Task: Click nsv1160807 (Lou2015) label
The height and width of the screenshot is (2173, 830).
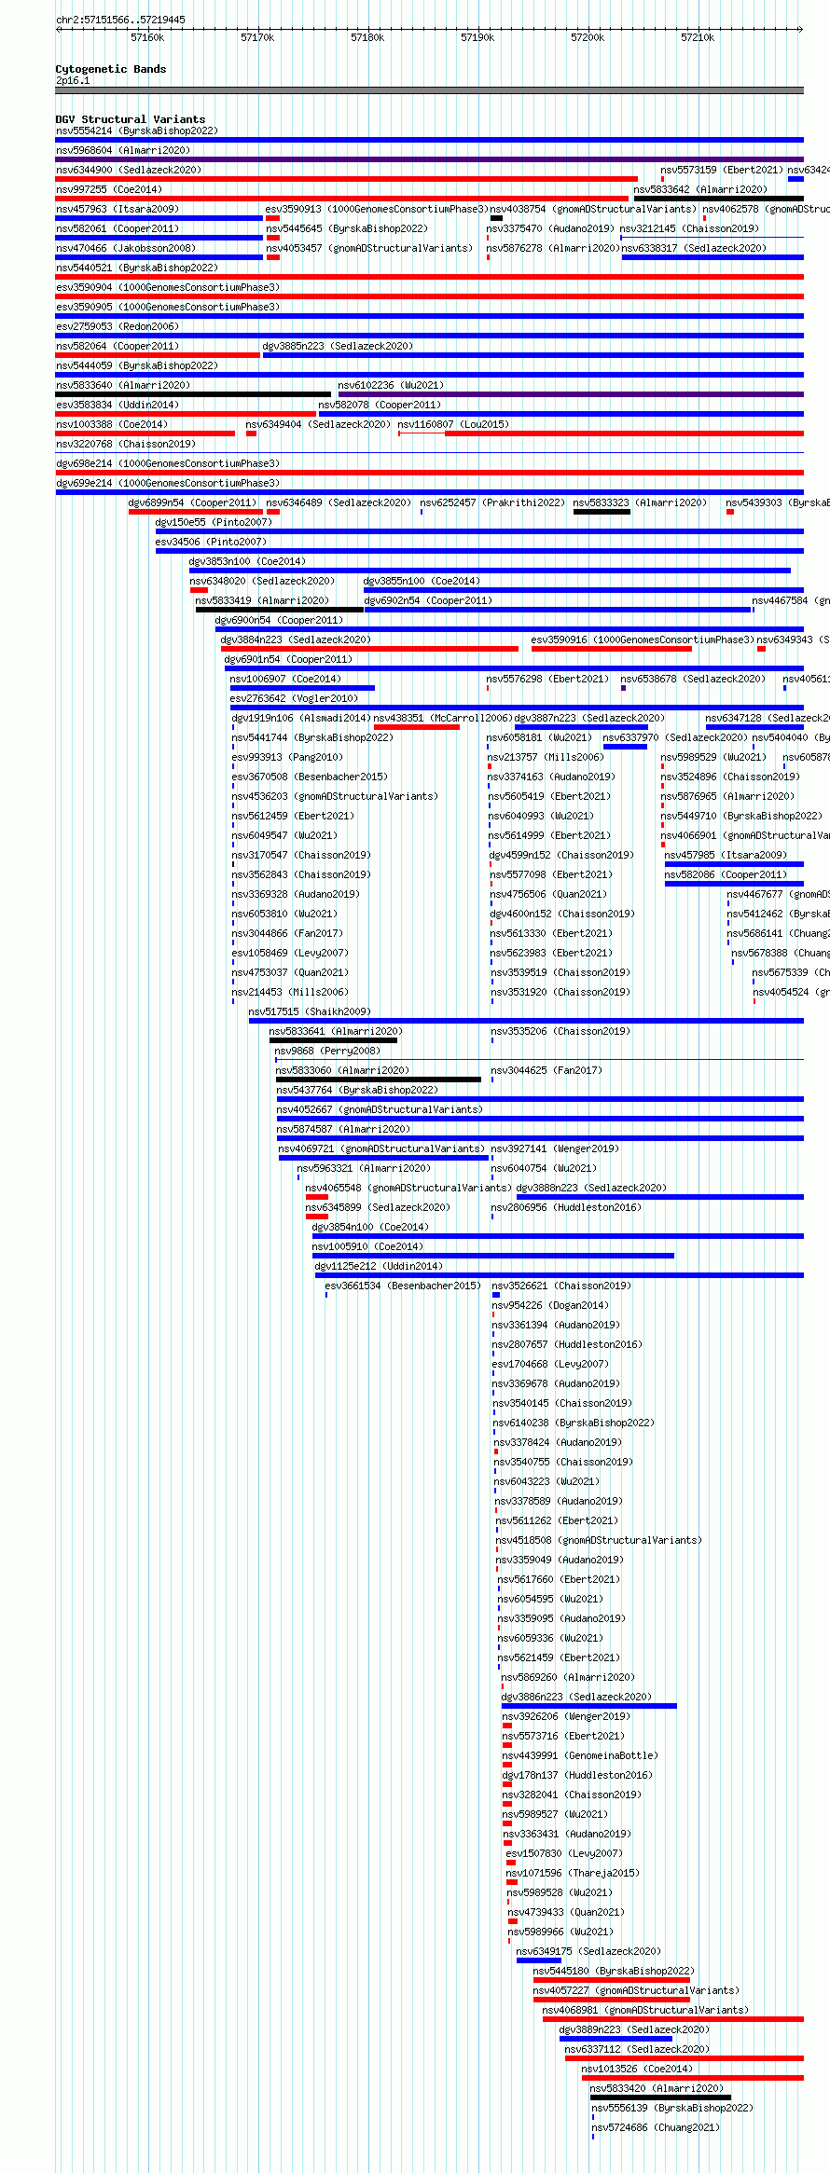Action: (x=453, y=424)
